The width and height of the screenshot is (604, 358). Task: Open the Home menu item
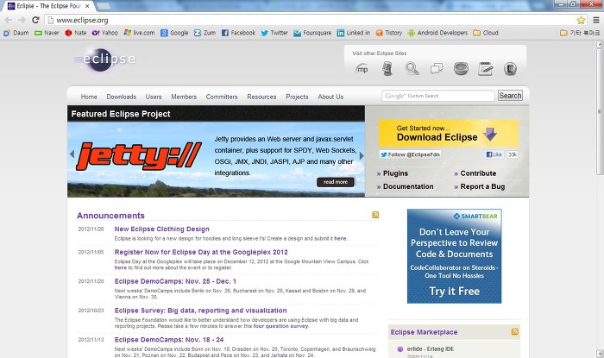(89, 97)
